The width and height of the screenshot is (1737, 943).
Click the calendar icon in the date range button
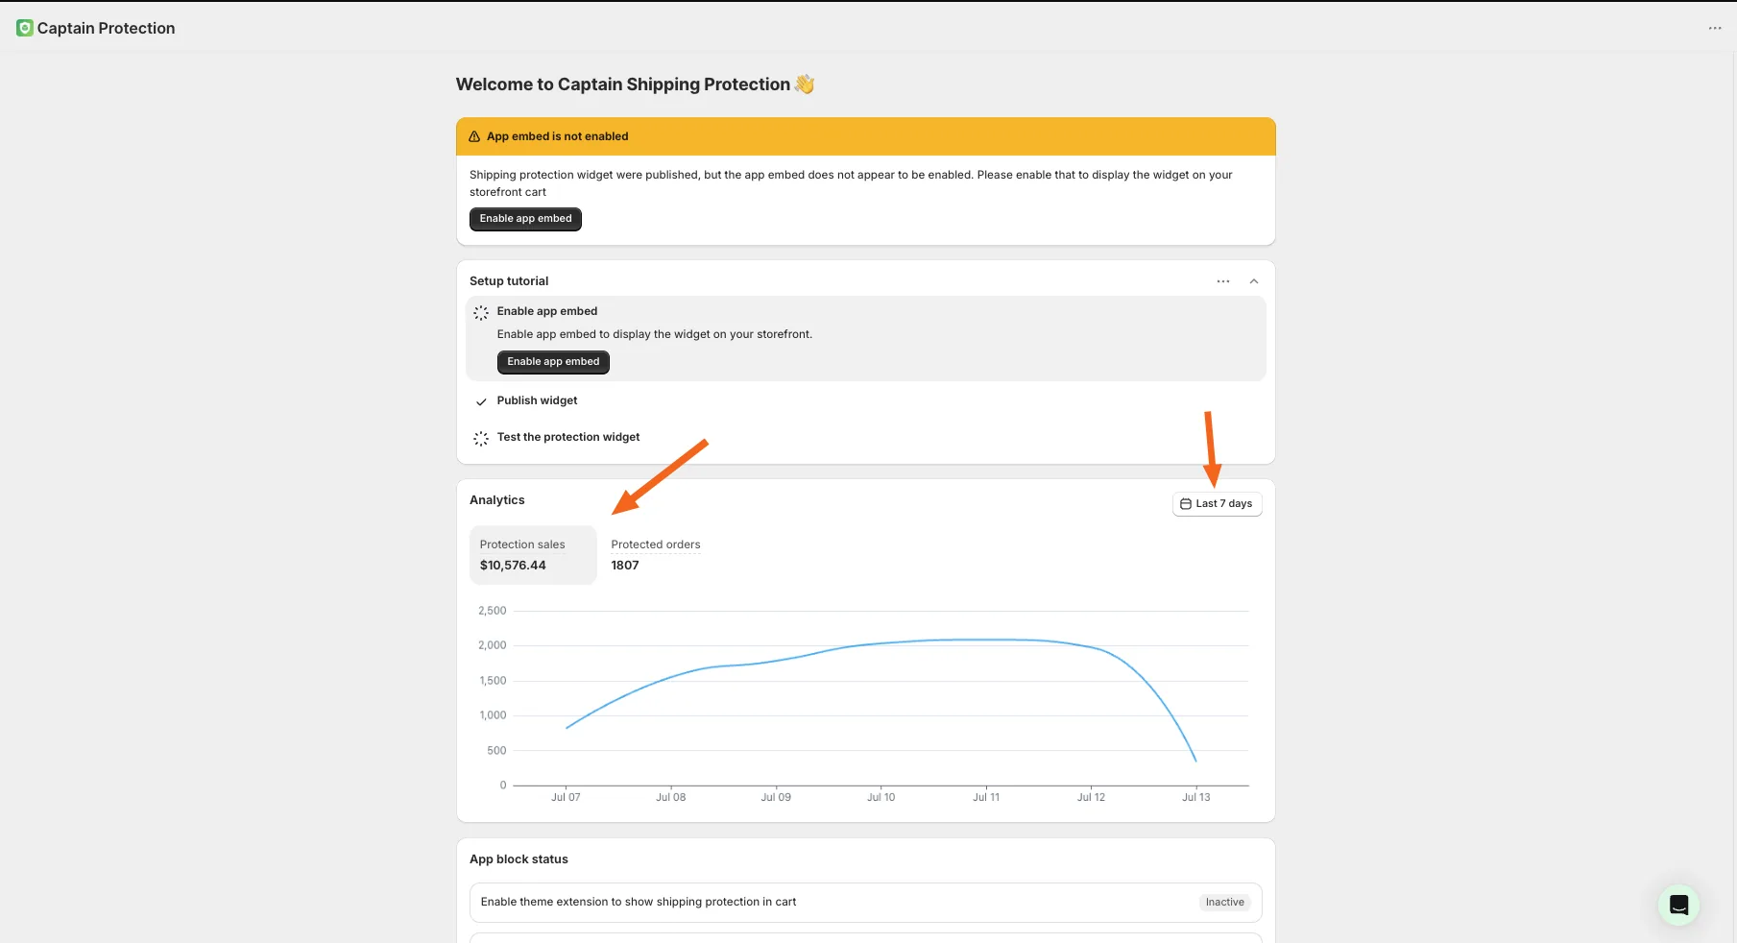pyautogui.click(x=1186, y=504)
